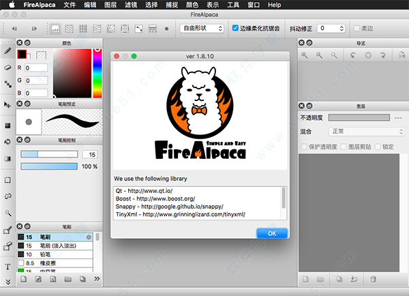The height and width of the screenshot is (296, 409).
Task: Zoom in using navigator magnifier
Action: click(x=305, y=55)
